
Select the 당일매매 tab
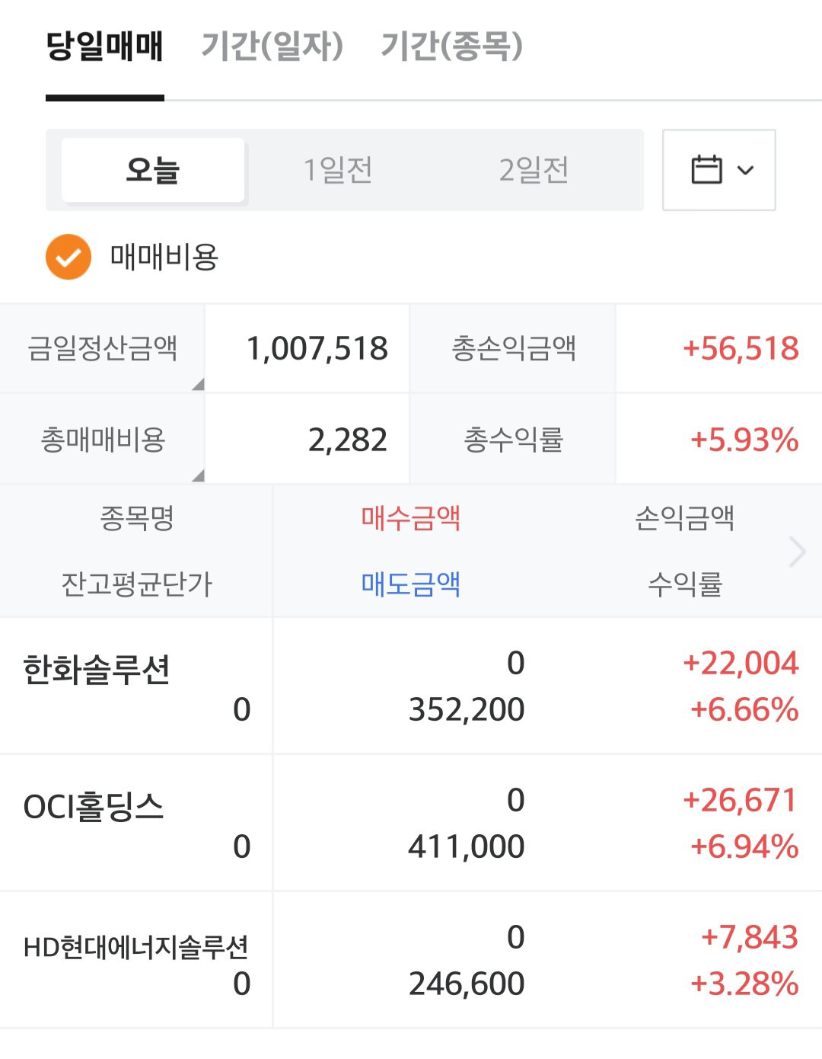tap(105, 46)
